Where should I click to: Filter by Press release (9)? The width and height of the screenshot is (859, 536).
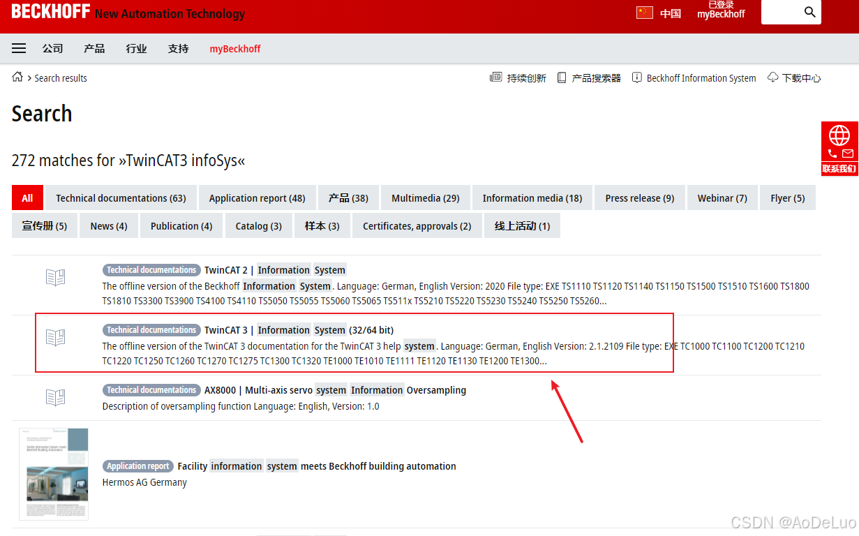[x=640, y=198]
